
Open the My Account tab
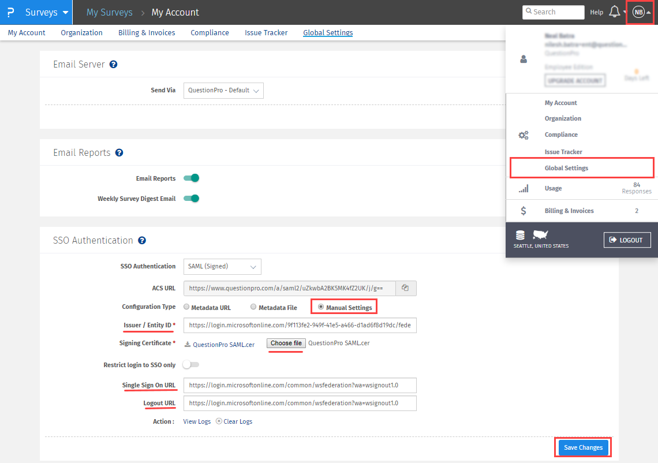27,33
